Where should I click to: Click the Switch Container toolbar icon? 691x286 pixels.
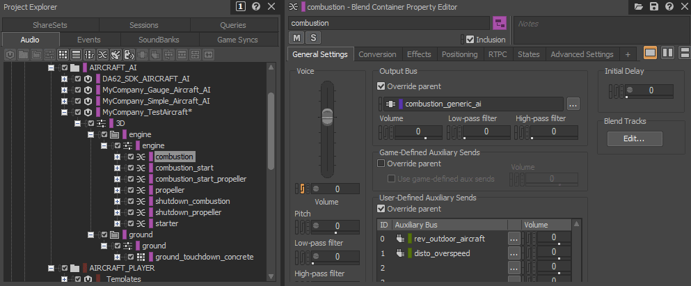point(89,54)
